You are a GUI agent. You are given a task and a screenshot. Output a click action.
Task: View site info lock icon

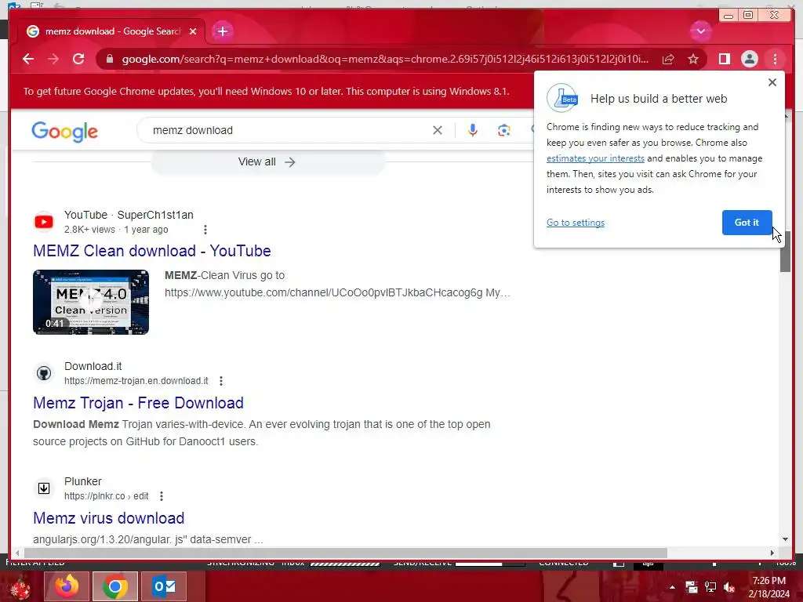109,59
